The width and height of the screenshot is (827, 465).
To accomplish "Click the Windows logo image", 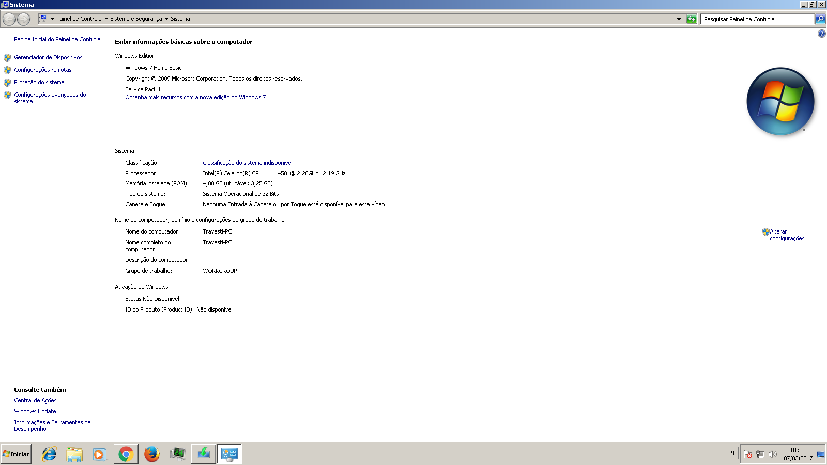I will pos(780,102).
